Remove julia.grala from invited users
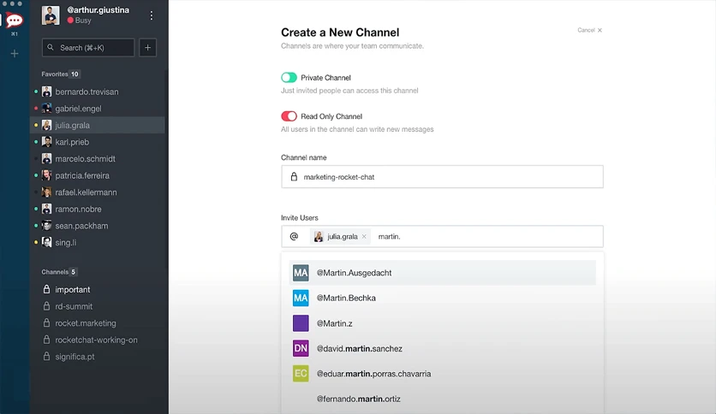The image size is (716, 414). click(x=364, y=236)
